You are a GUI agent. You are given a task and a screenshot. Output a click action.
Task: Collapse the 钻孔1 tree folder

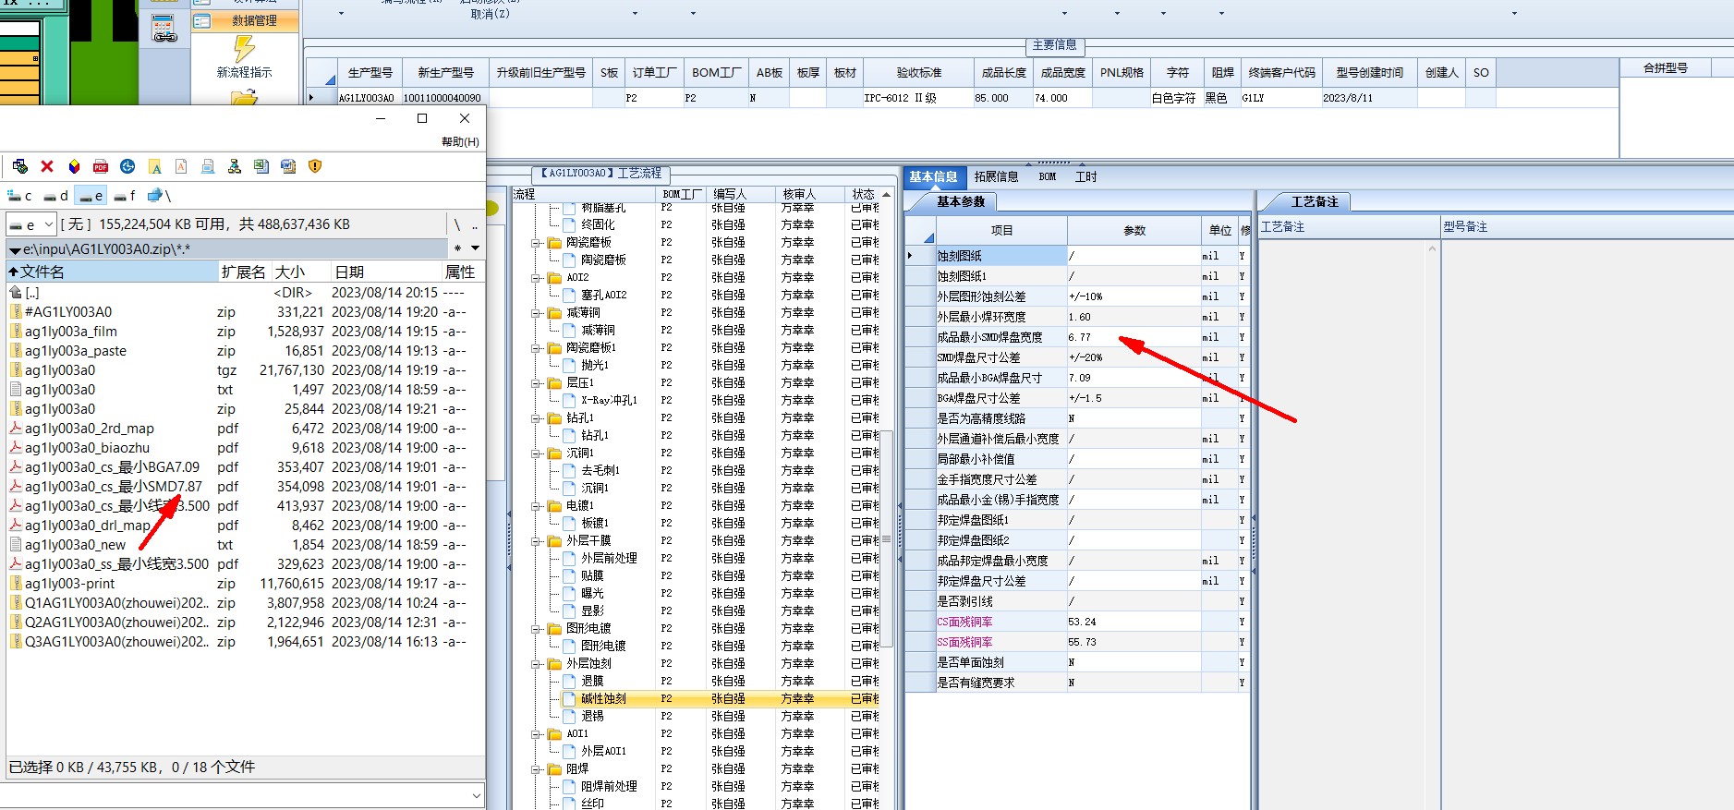click(536, 418)
